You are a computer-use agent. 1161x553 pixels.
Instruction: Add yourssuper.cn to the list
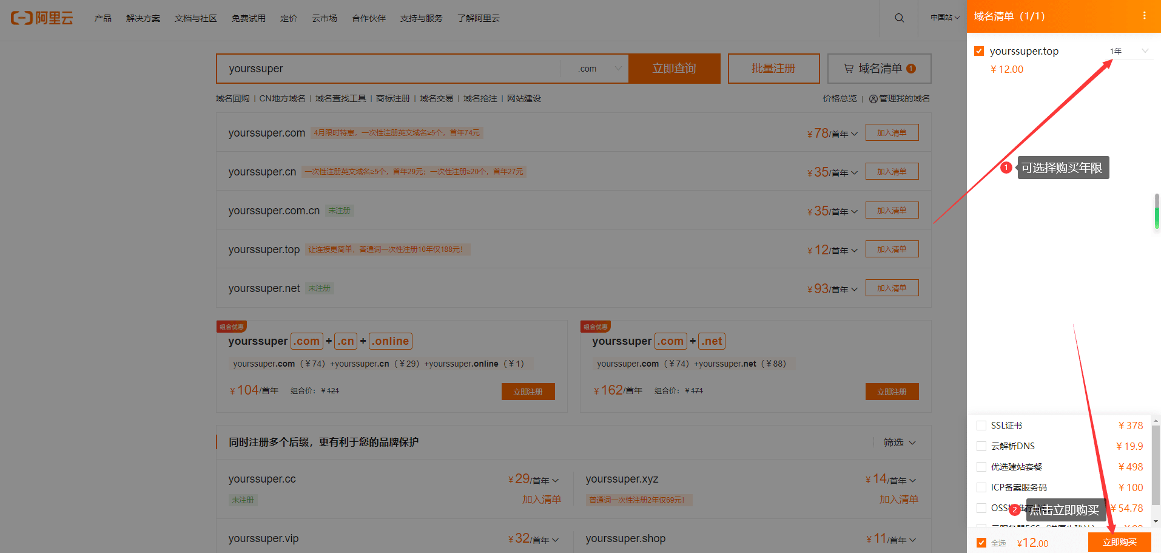892,172
